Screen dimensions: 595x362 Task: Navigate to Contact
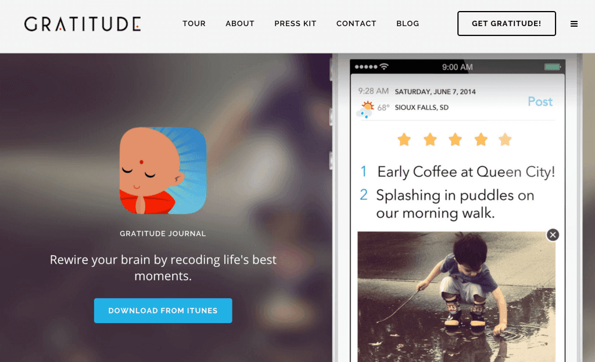pyautogui.click(x=356, y=23)
